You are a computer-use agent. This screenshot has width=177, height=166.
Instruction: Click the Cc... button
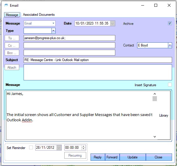coord(12,46)
